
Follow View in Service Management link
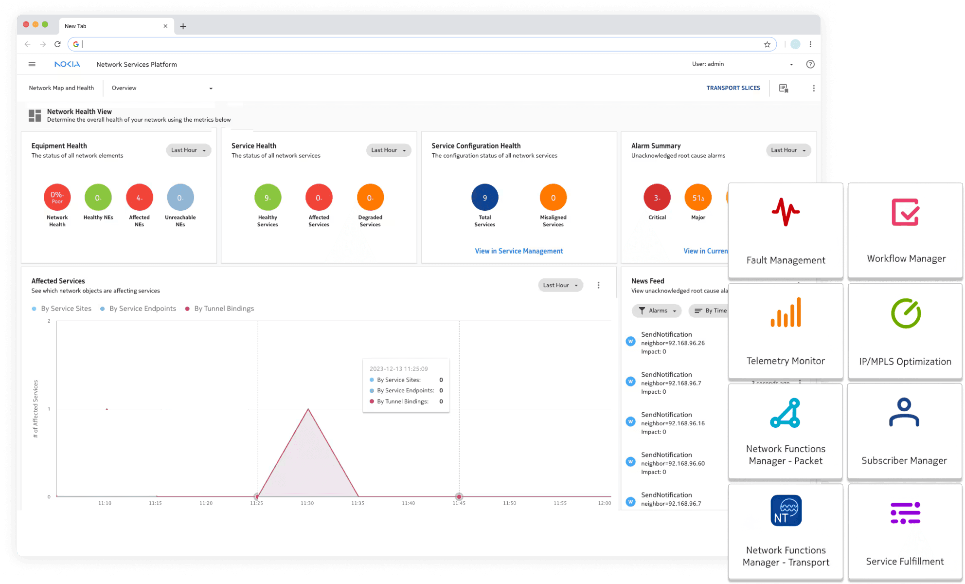tap(518, 251)
